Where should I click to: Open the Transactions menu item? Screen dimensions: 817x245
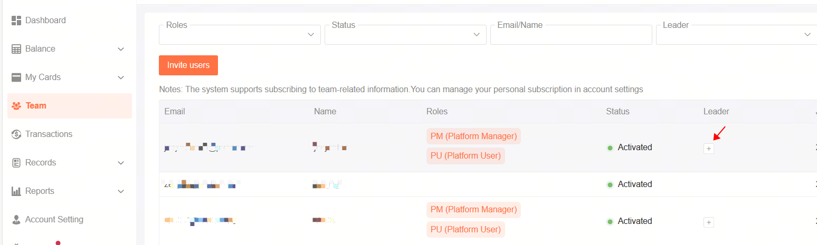click(70, 134)
